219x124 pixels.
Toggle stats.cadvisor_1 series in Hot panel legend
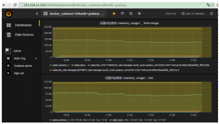coord(61,120)
